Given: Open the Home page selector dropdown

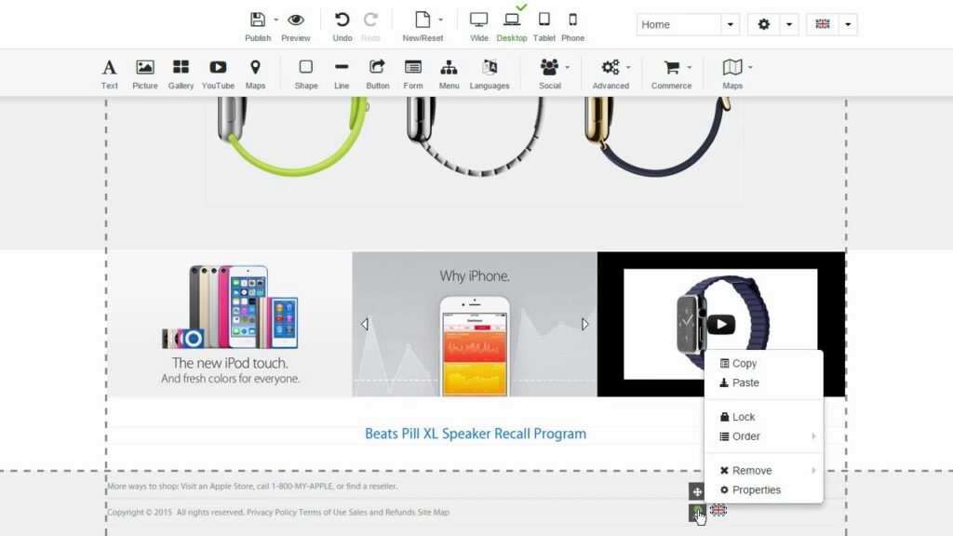Looking at the screenshot, I should tap(731, 25).
